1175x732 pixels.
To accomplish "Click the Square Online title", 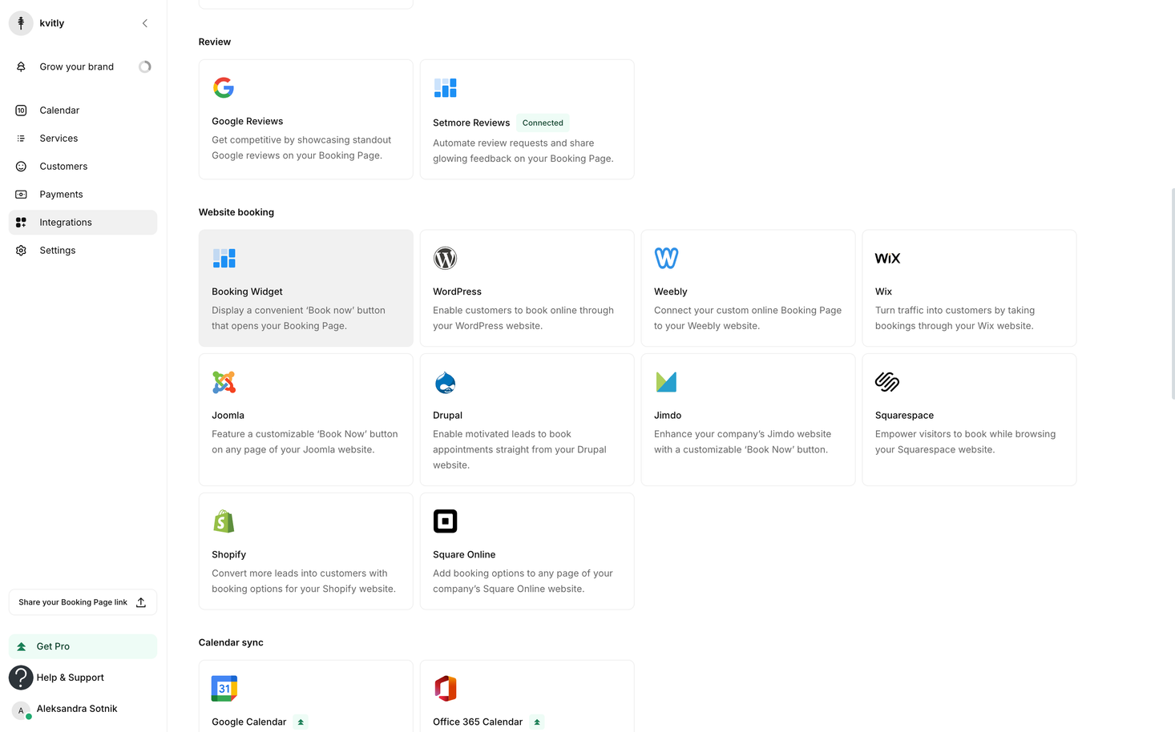I will pyautogui.click(x=464, y=555).
